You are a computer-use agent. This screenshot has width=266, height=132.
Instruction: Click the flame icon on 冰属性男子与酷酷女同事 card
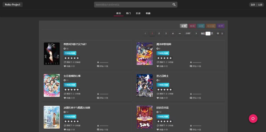click(98, 126)
